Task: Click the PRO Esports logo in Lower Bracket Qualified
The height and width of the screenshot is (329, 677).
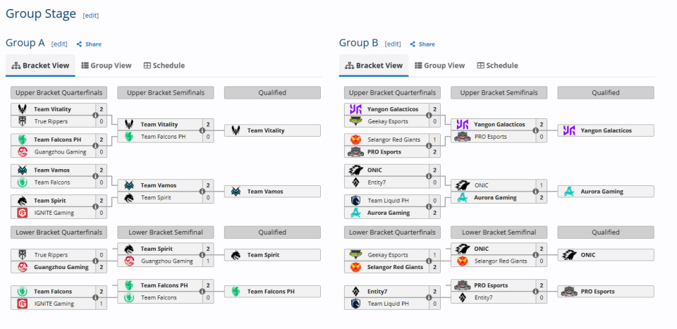Action: (x=569, y=292)
